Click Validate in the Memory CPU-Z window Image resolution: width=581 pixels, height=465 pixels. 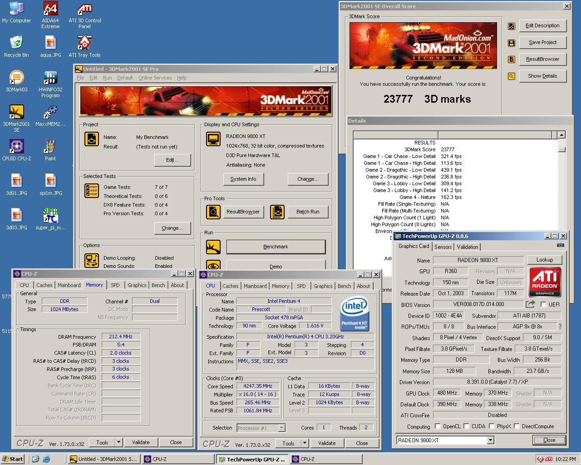click(x=141, y=442)
